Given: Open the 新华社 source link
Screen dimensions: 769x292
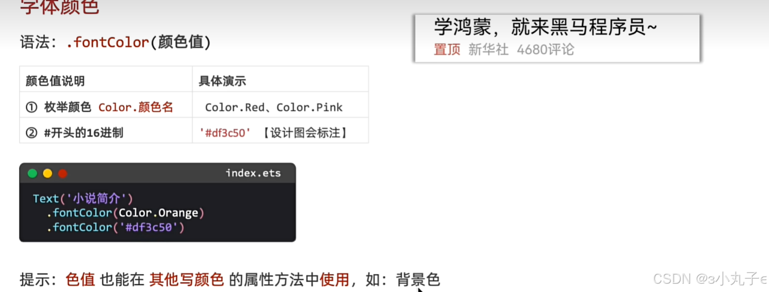Looking at the screenshot, I should tap(488, 49).
